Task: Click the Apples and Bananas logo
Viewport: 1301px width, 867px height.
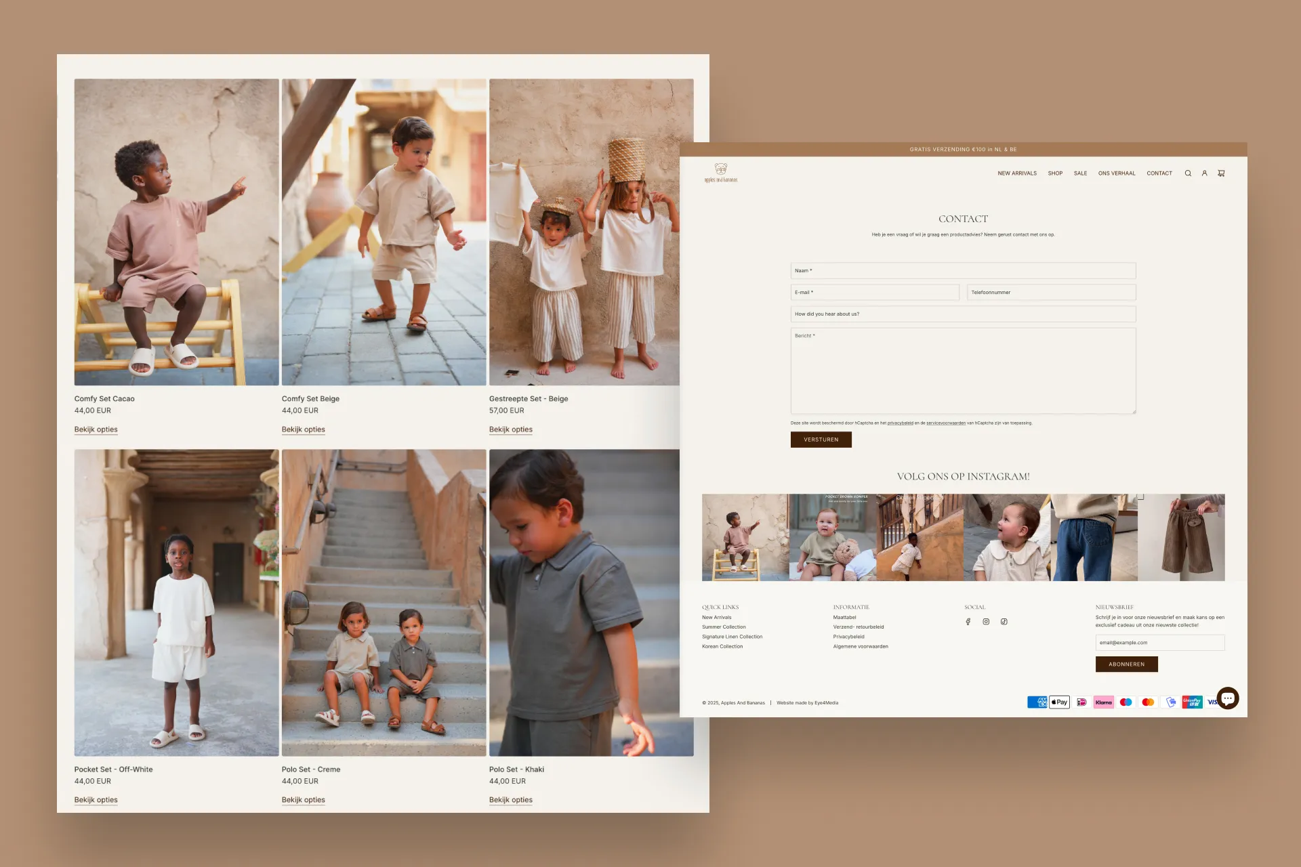Action: (721, 173)
